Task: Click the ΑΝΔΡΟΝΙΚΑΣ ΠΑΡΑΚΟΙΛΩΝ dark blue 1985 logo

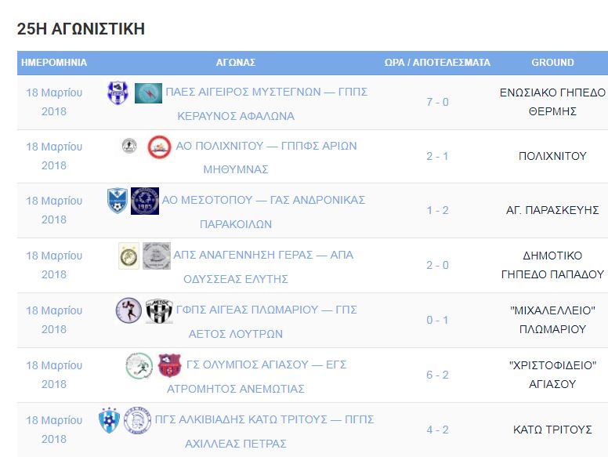Action: point(145,201)
